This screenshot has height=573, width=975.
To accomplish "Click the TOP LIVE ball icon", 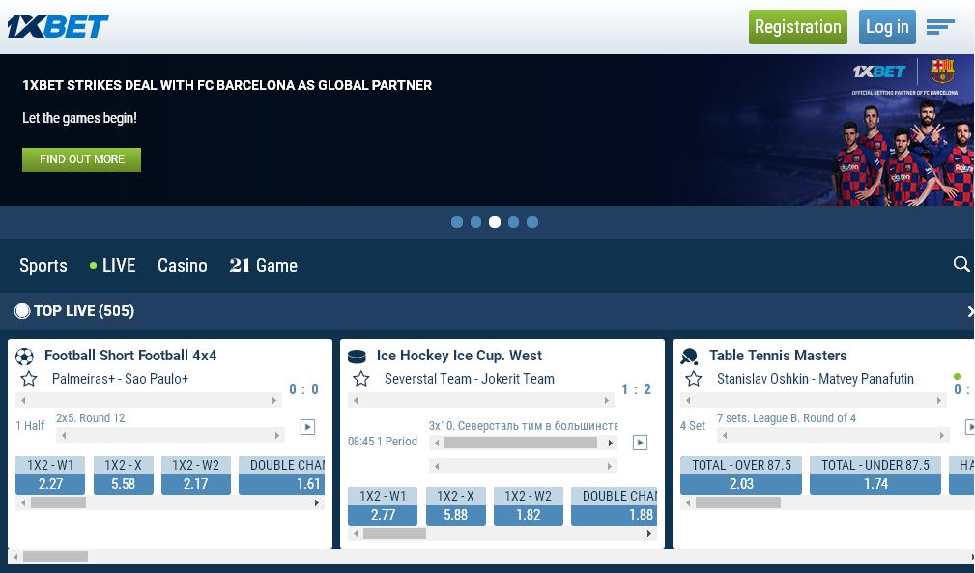I will (22, 311).
